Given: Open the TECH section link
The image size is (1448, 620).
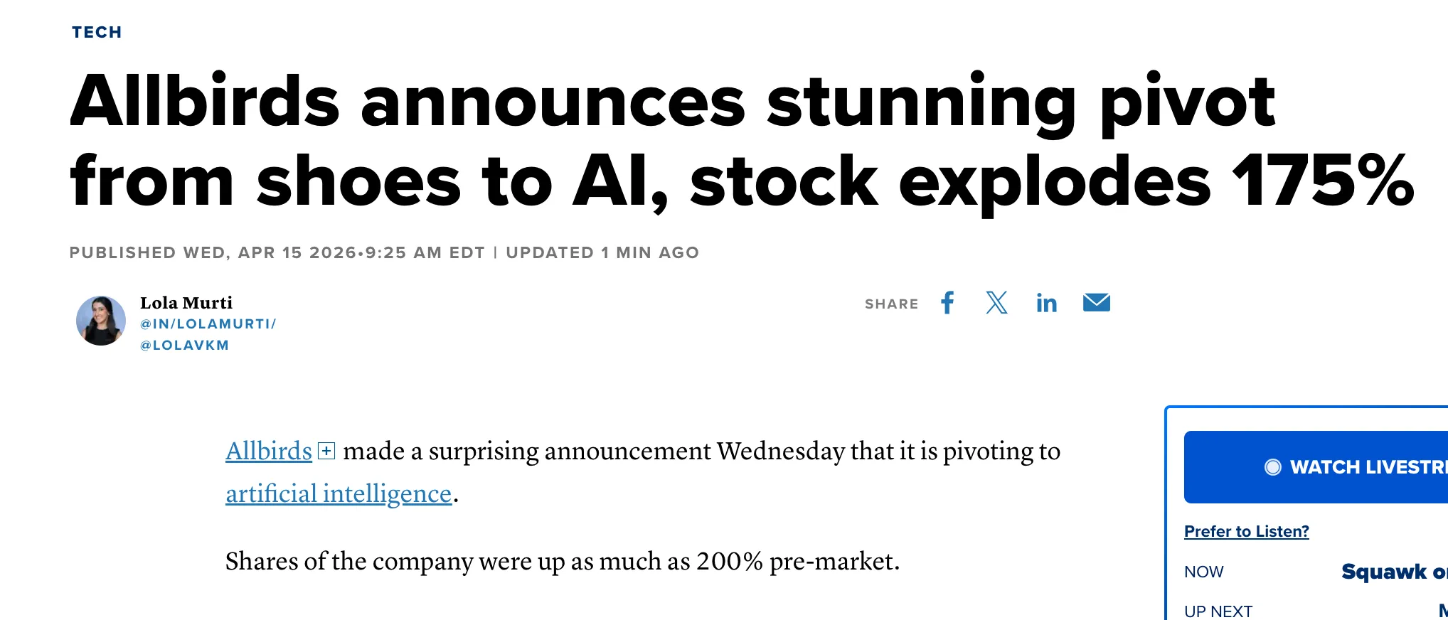Looking at the screenshot, I should [x=97, y=32].
